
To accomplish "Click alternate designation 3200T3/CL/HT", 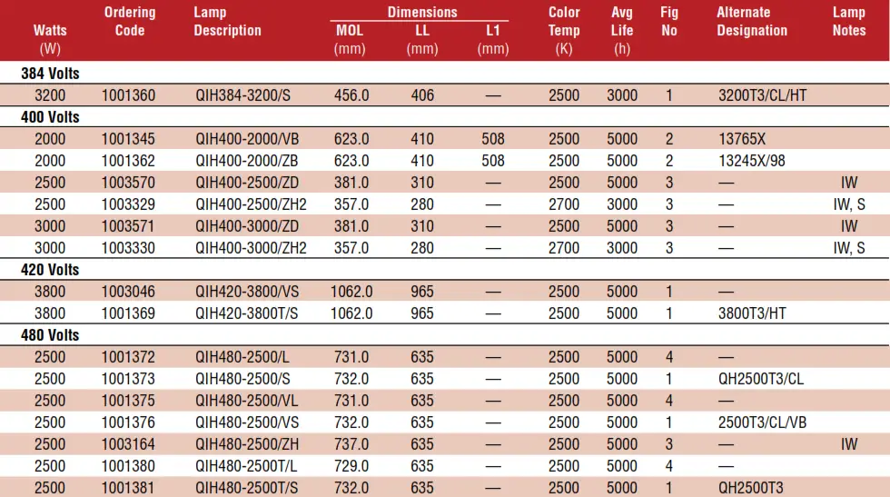I will 762,94.
